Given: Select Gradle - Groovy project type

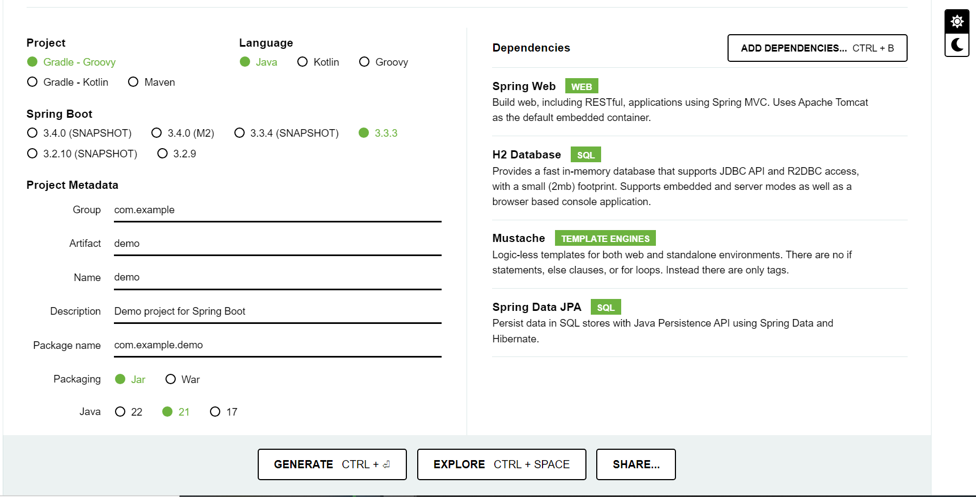Looking at the screenshot, I should 71,62.
